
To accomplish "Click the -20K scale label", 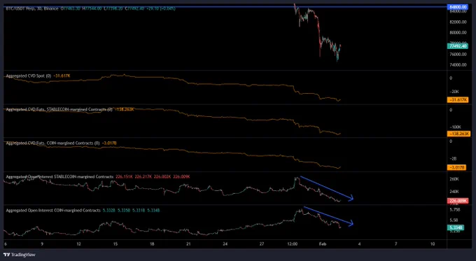I will coord(454,92).
